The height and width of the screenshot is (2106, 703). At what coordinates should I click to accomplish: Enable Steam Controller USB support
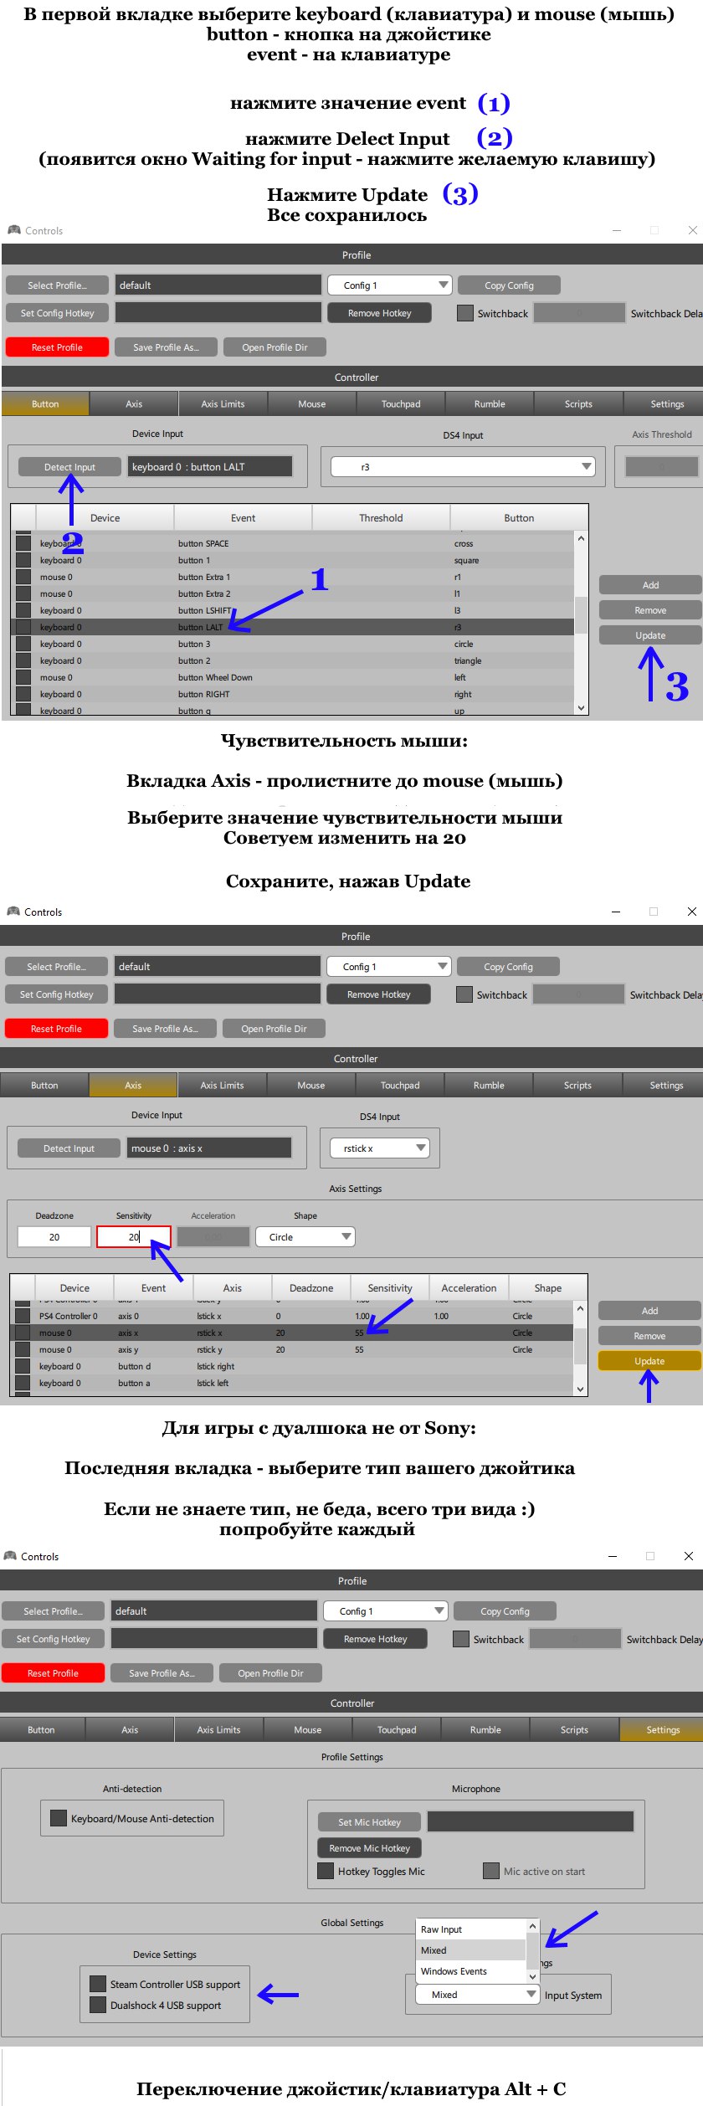(x=98, y=1984)
